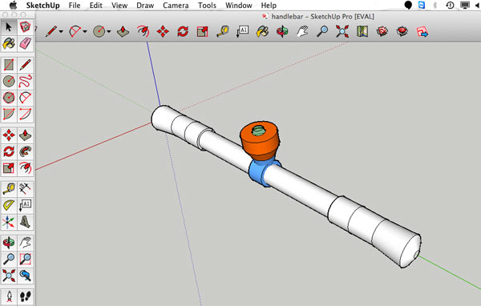
Task: Choose the yellow Protractor tool
Action: click(x=9, y=205)
